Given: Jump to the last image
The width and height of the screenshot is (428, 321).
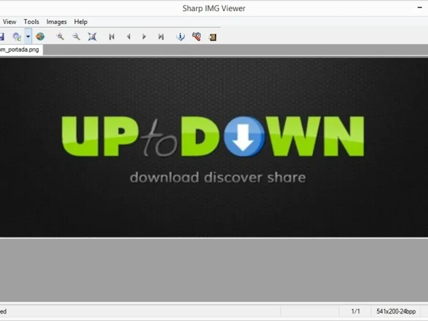Looking at the screenshot, I should pyautogui.click(x=161, y=36).
